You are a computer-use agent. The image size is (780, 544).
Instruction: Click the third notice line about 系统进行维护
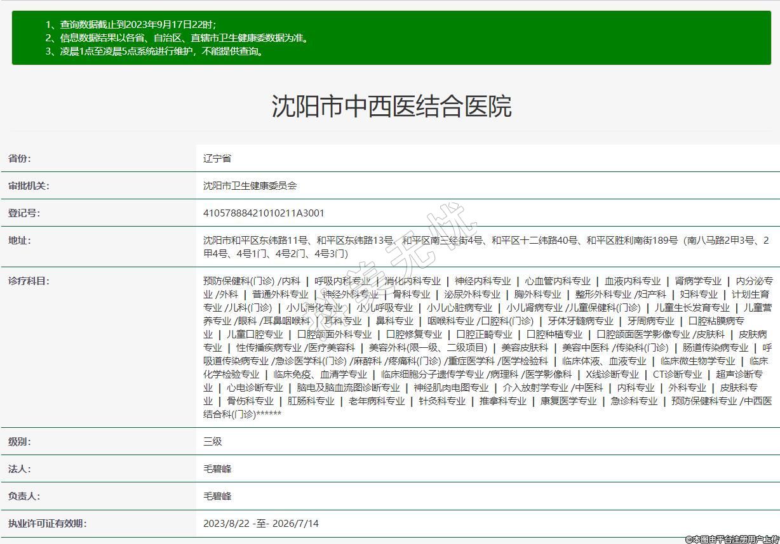pyautogui.click(x=154, y=51)
